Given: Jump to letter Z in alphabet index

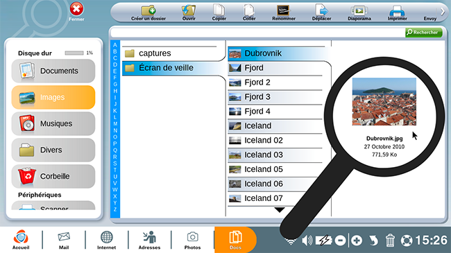Looking at the screenshot, I should 115,209.
